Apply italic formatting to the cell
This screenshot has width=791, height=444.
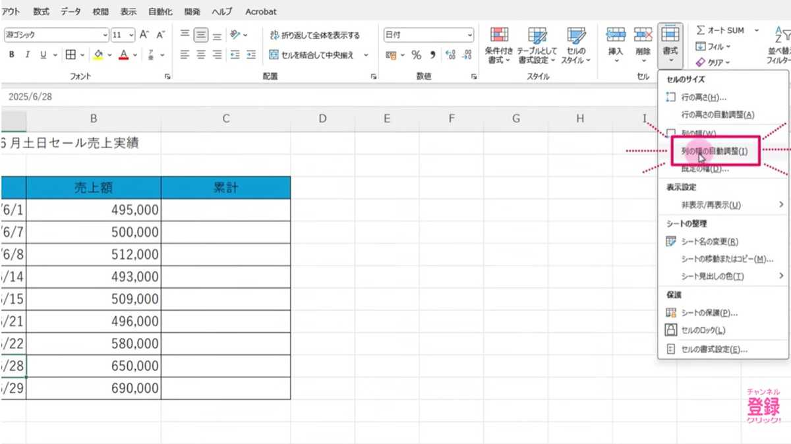(x=28, y=55)
